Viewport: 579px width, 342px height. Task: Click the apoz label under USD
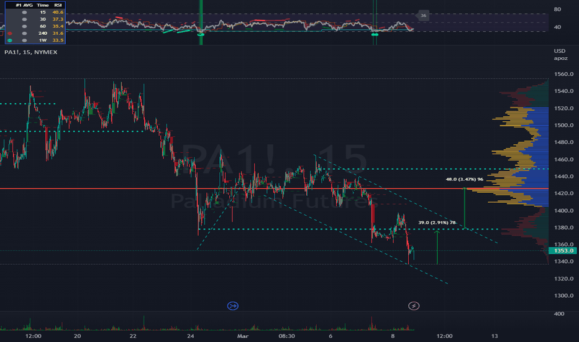[560, 58]
